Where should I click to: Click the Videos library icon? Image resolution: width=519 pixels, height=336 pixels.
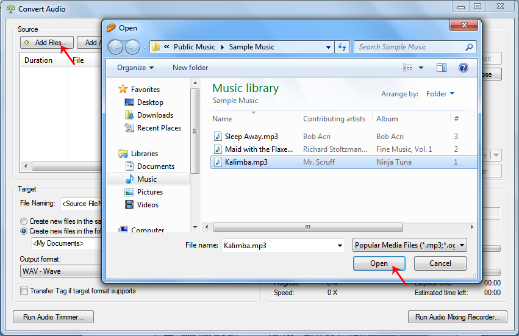pos(129,204)
